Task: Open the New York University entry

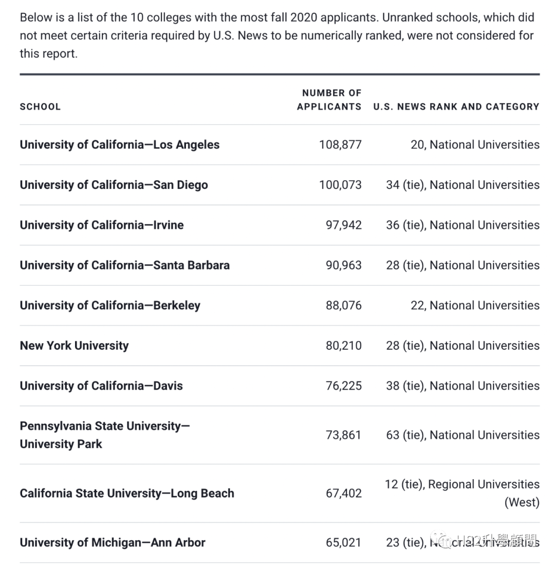Action: point(74,346)
